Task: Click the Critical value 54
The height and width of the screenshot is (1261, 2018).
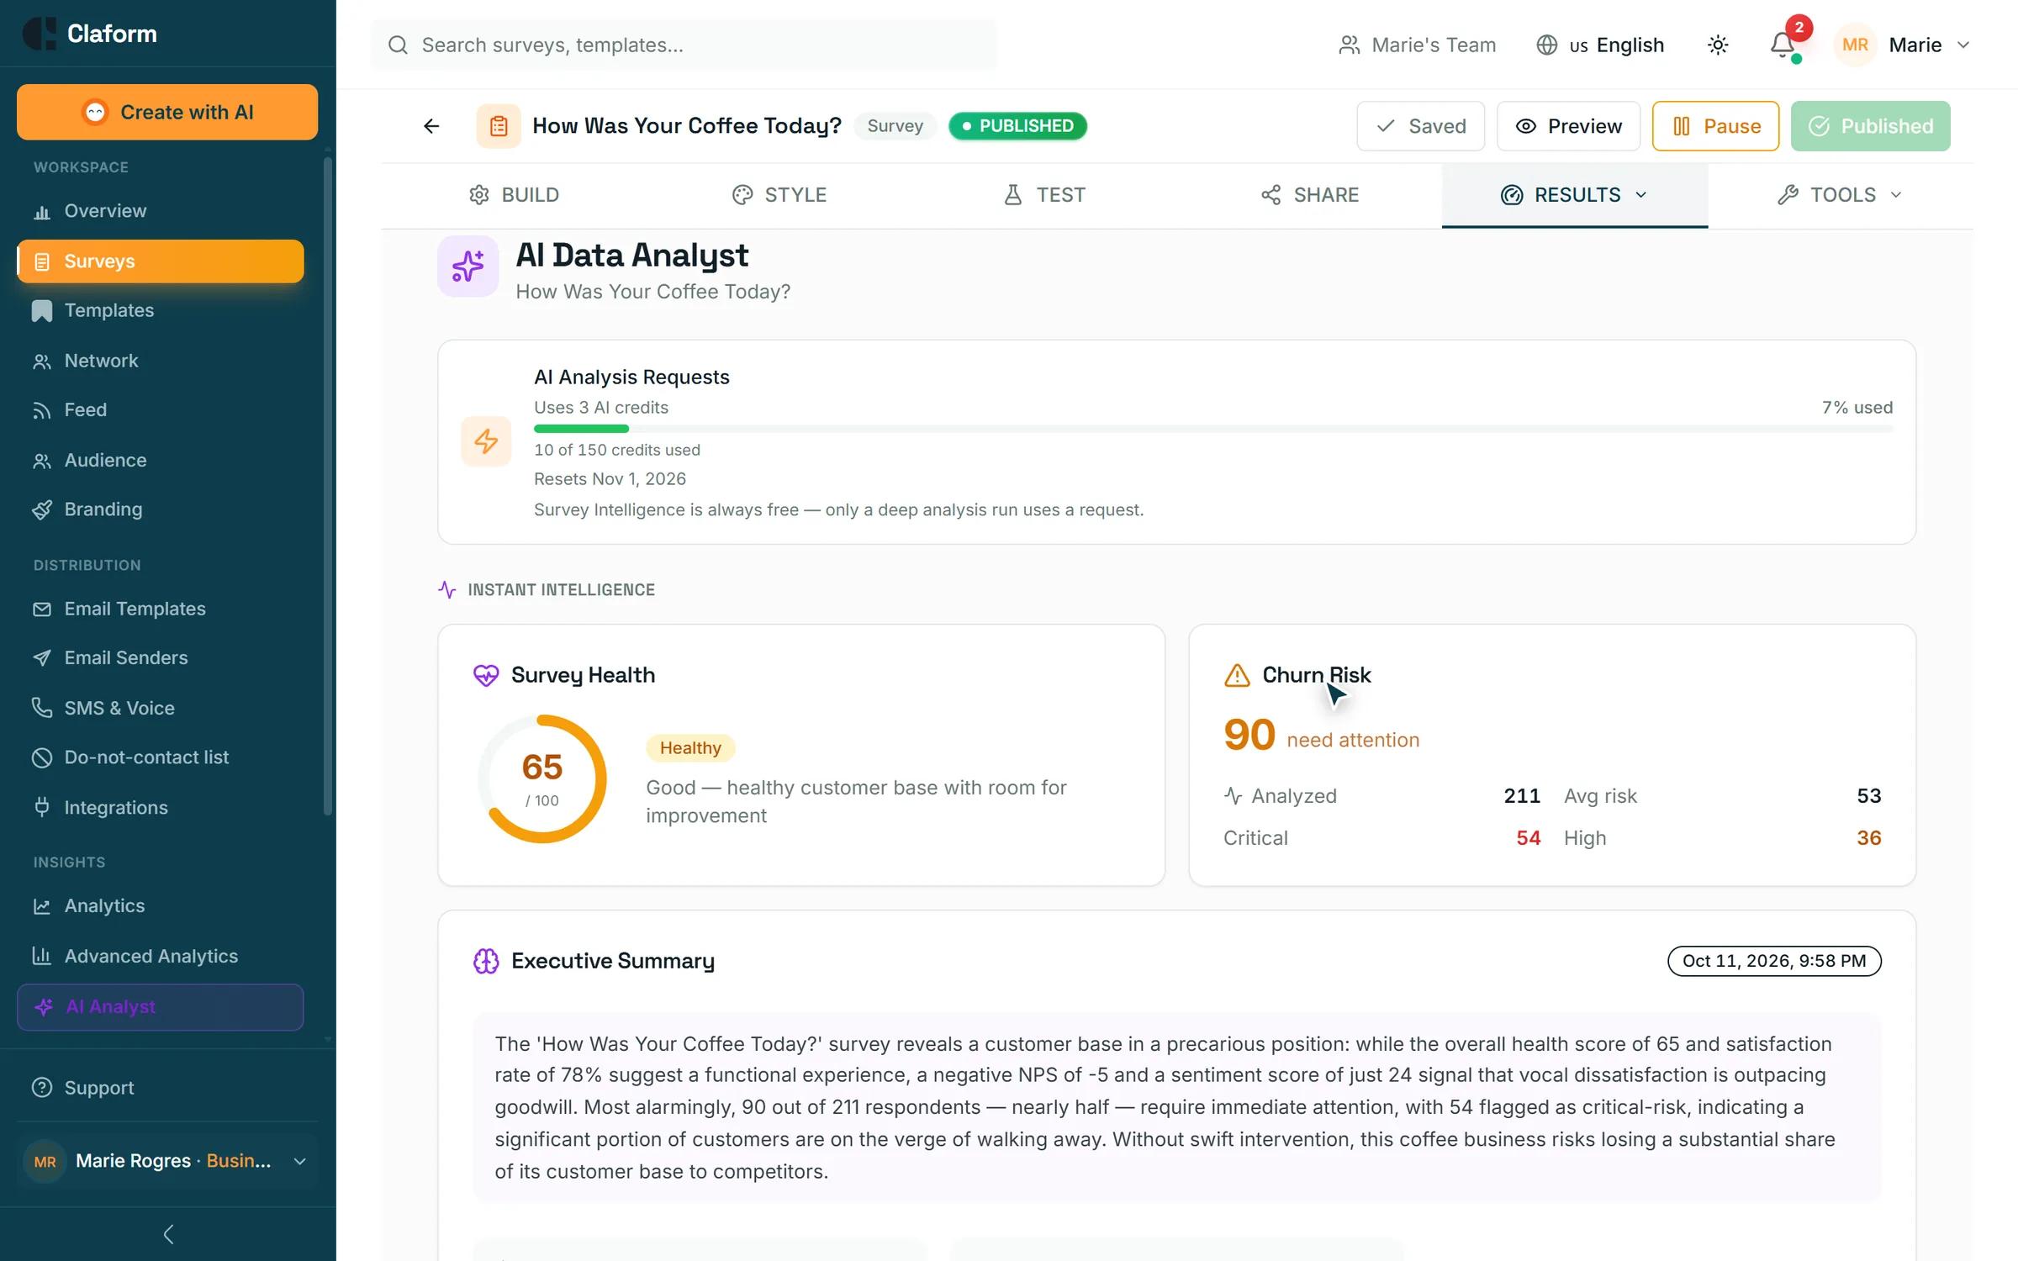Action: 1528,838
